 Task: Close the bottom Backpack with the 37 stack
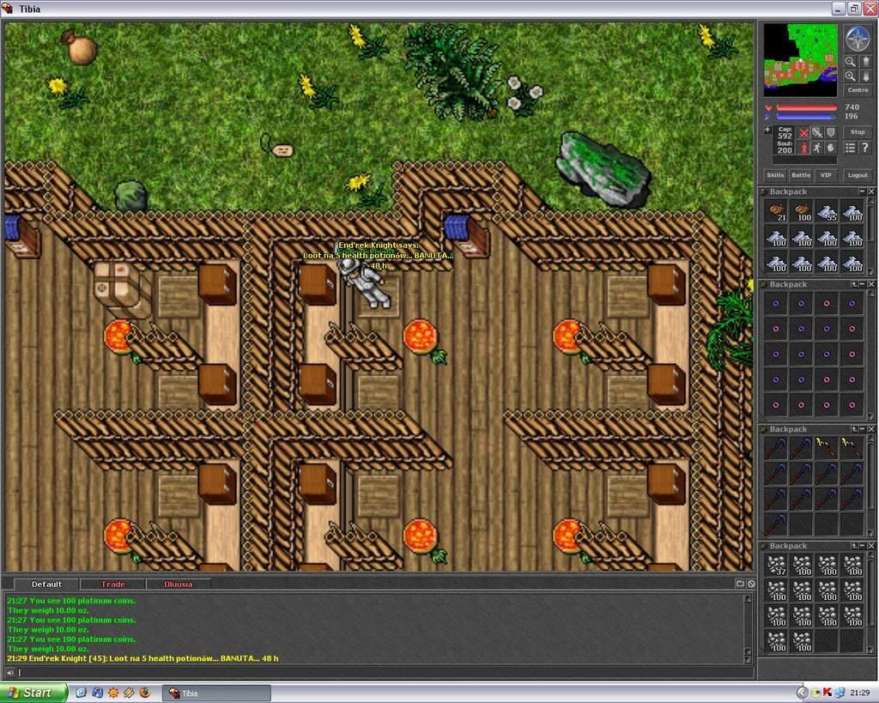click(x=870, y=546)
